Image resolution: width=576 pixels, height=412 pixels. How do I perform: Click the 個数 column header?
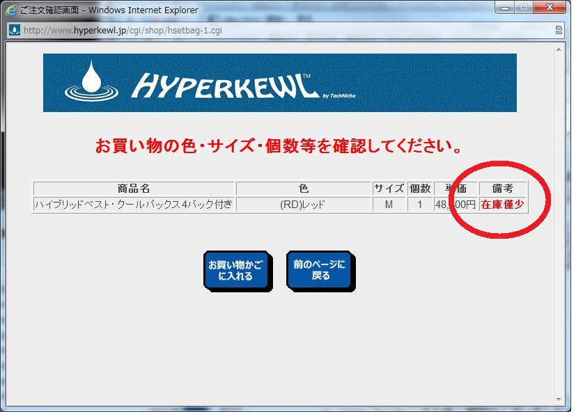420,189
